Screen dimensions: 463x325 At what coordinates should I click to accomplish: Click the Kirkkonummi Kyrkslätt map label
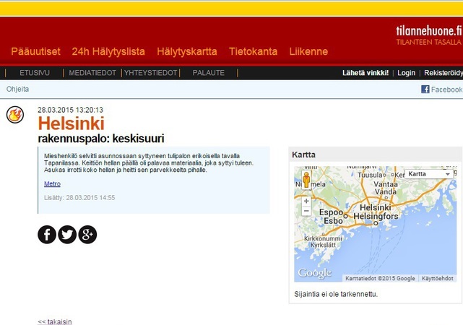pos(323,241)
